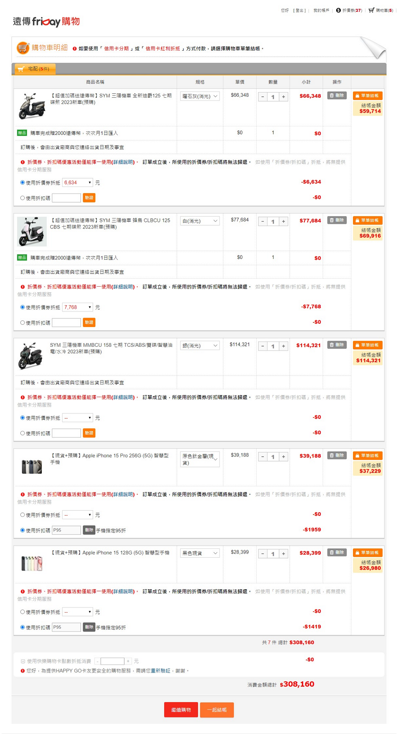This screenshot has height=734, width=401.
Task: Decrease quantity of iPhone 15 Pro
Action: 262,457
